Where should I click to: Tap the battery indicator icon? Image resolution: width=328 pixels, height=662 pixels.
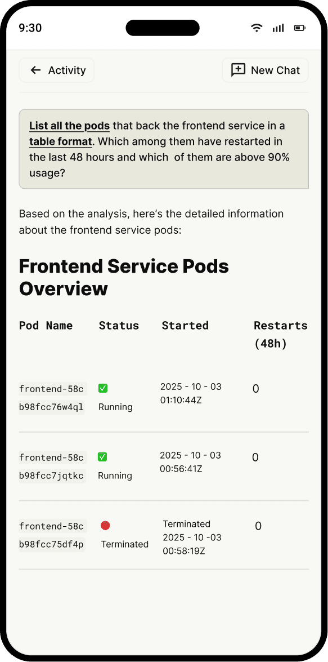pyautogui.click(x=299, y=27)
